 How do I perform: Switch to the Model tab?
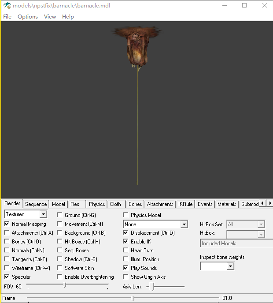[59, 204]
